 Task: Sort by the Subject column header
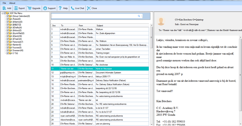122,26
